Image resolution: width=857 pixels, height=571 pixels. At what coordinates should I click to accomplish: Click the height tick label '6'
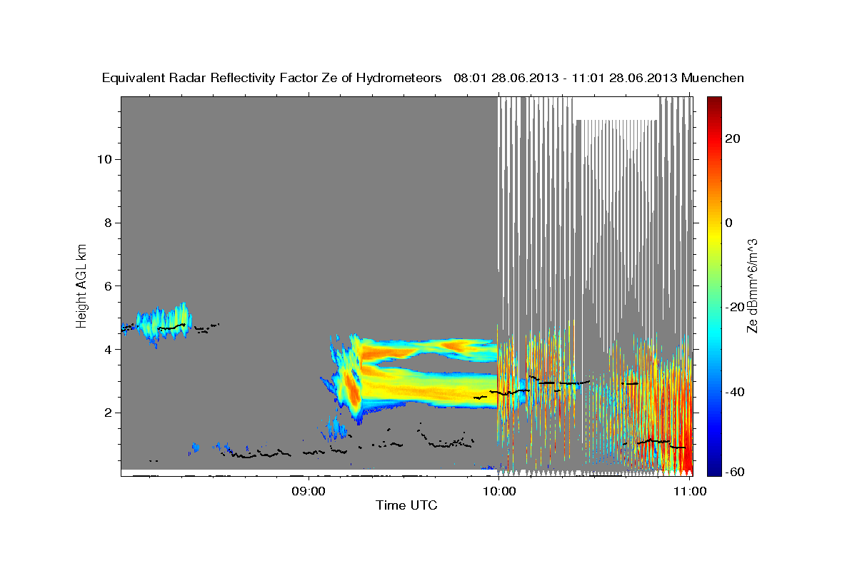(x=109, y=286)
